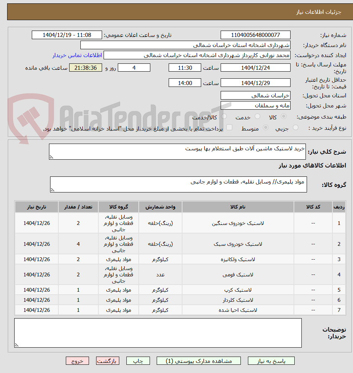Click the buyer organization name field
Screen dimensions: 353x373
coord(185,45)
